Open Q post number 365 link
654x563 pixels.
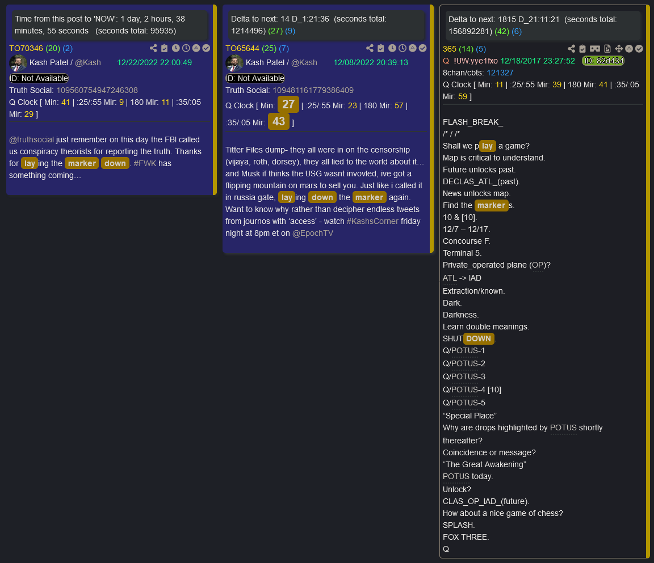pyautogui.click(x=449, y=49)
